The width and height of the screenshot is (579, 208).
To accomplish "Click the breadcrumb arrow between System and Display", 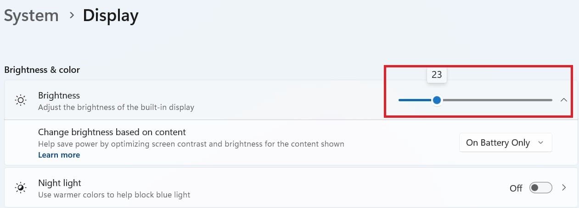I will point(71,16).
